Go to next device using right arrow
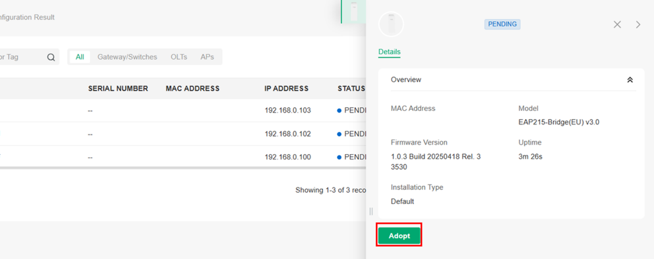This screenshot has width=654, height=259. point(638,25)
